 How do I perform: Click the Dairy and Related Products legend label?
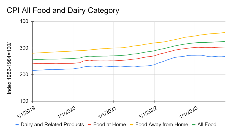point(53,125)
